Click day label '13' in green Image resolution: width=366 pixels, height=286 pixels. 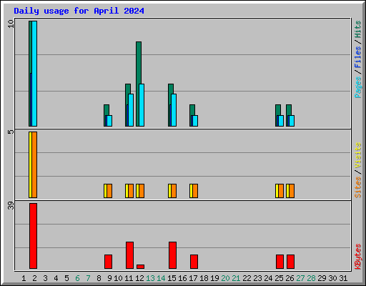150,278
